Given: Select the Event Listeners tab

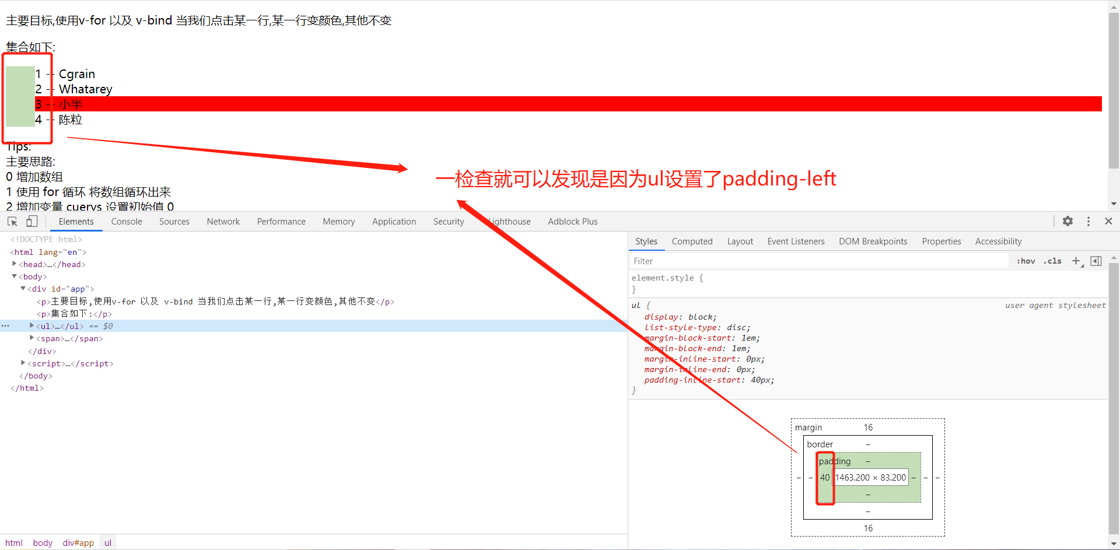Looking at the screenshot, I should coord(796,241).
